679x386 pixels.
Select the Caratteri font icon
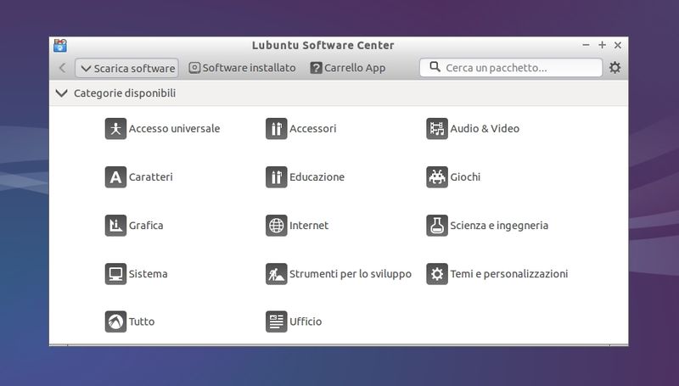click(x=115, y=177)
